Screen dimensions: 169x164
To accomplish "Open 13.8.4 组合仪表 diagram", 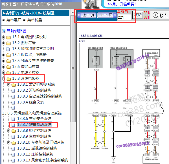I will pyautogui.click(x=30, y=102).
